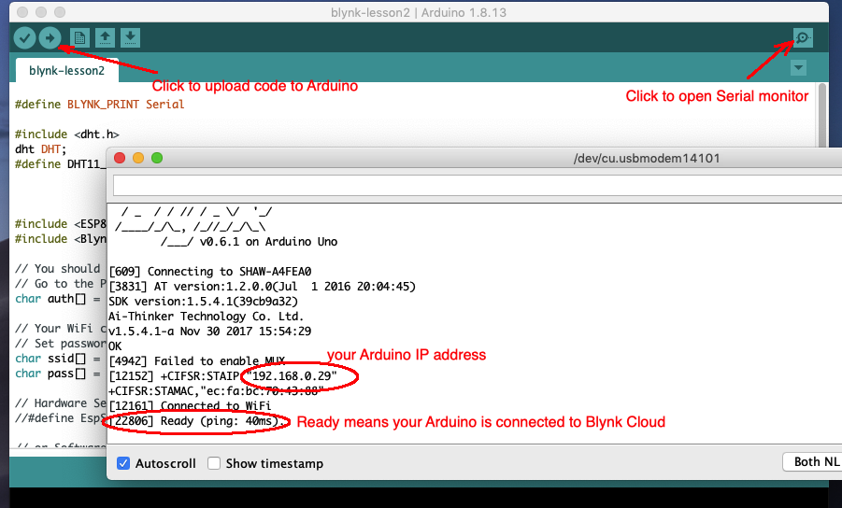Click the '+CIFSR:STAMAC' MAC address line
This screenshot has width=842, height=508.
217,391
